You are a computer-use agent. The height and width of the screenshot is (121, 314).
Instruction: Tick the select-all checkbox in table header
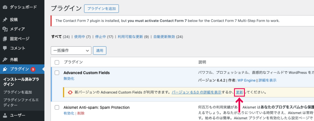click(57, 62)
